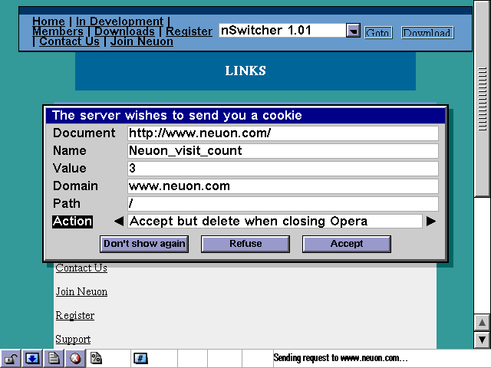Click Refuse to reject the cookie
Viewport: 491px width, 368px height.
click(x=245, y=244)
